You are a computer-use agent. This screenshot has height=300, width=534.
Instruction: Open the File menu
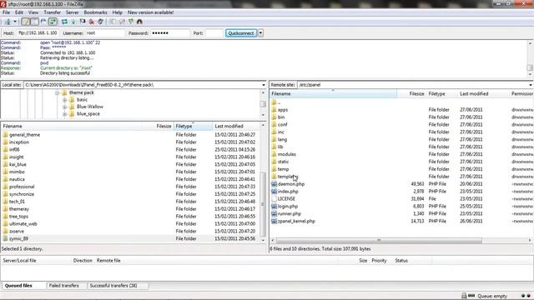pos(6,12)
